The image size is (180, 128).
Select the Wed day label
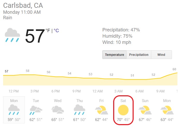pos(58,101)
